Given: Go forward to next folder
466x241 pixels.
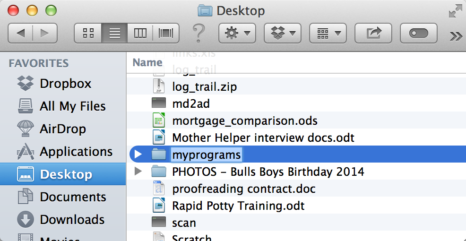Looking at the screenshot, I should point(44,33).
